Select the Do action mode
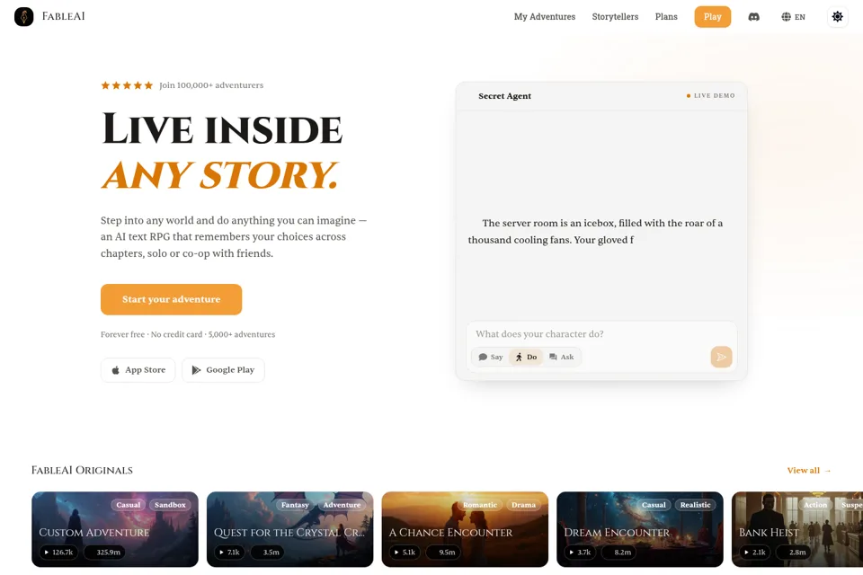Image resolution: width=863 pixels, height=575 pixels. pos(526,357)
